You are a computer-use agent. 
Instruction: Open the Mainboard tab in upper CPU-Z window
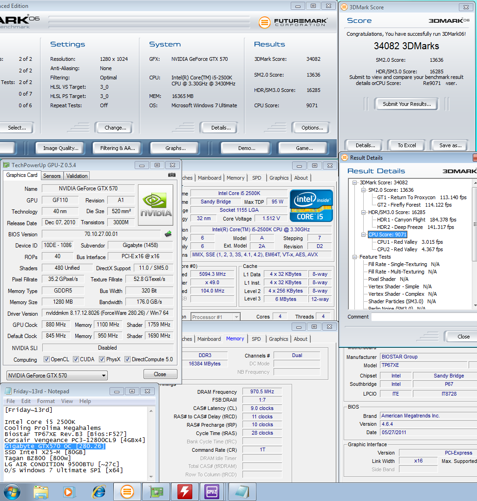click(209, 178)
